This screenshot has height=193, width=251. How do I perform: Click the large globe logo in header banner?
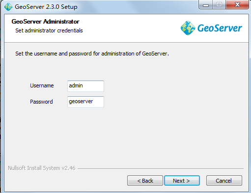coord(188,28)
